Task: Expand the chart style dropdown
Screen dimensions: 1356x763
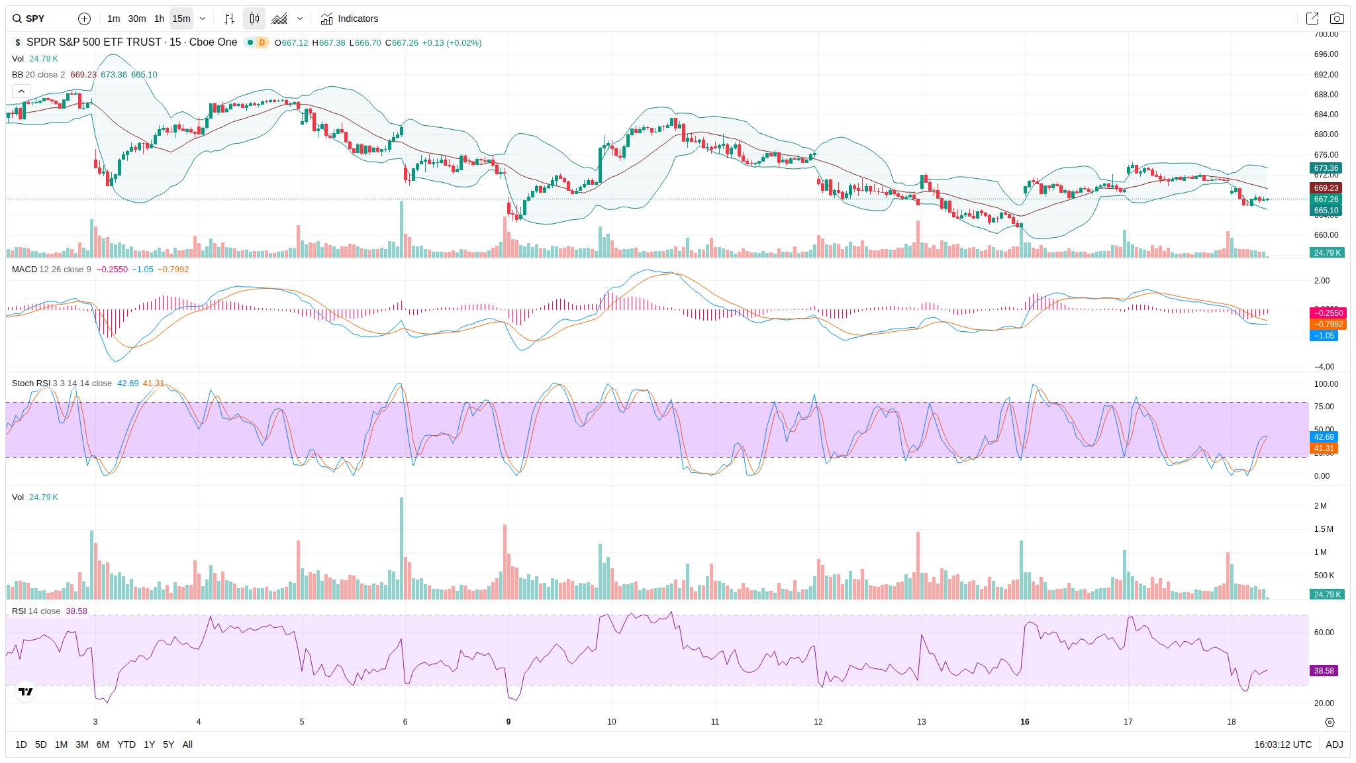Action: pos(300,19)
